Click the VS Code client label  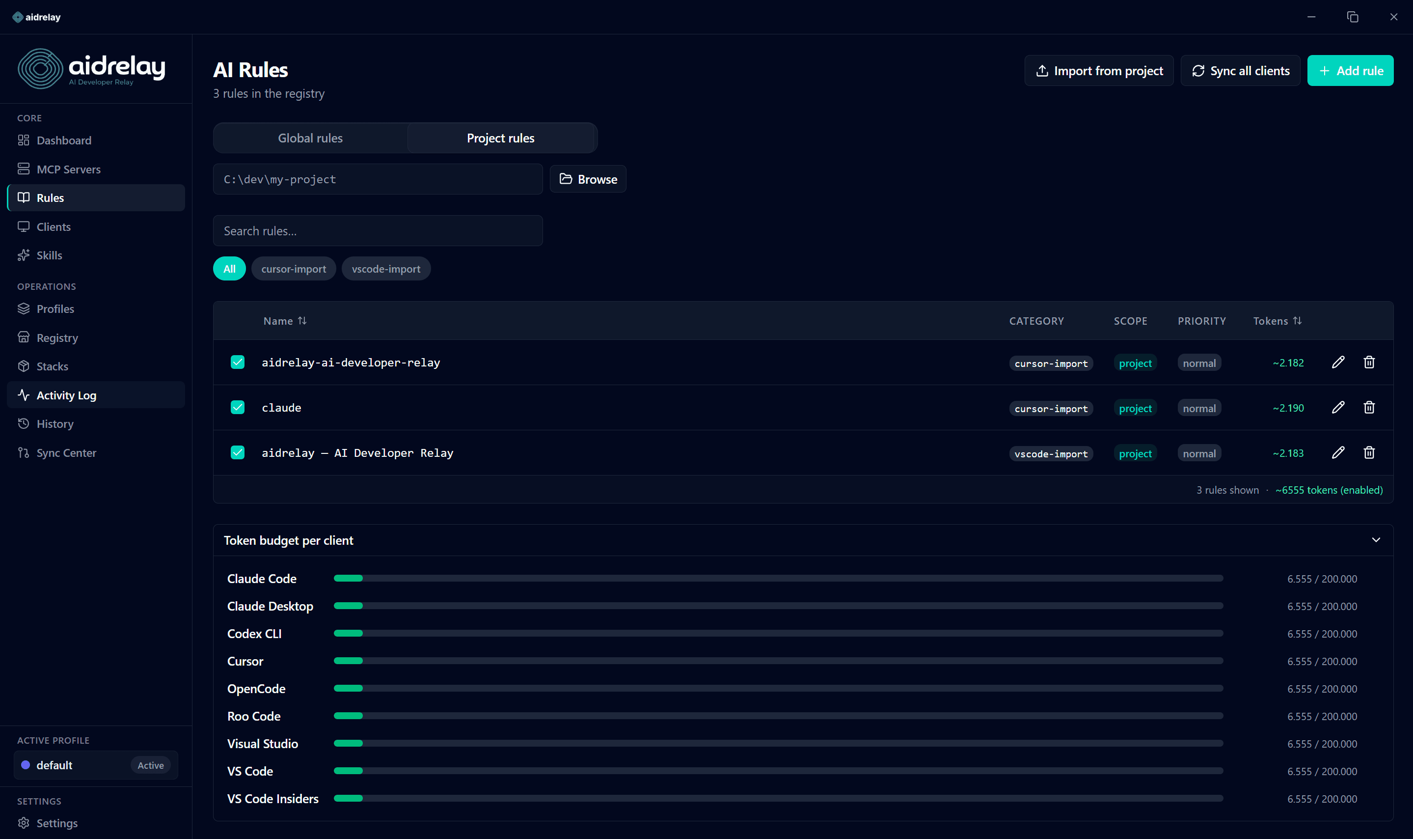[x=250, y=771]
